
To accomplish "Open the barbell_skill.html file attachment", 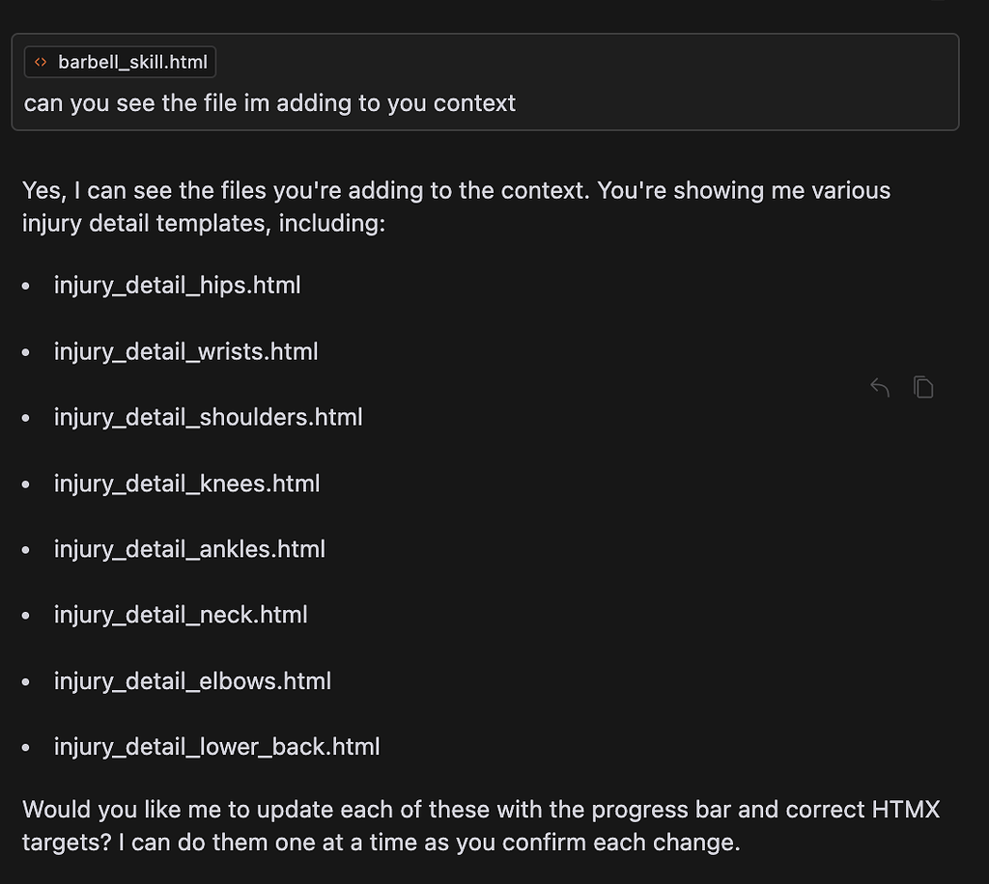I will (120, 62).
